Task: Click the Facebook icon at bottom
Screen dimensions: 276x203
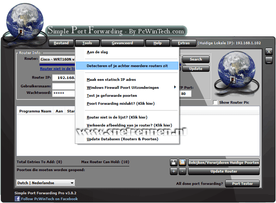Action: click(x=17, y=199)
